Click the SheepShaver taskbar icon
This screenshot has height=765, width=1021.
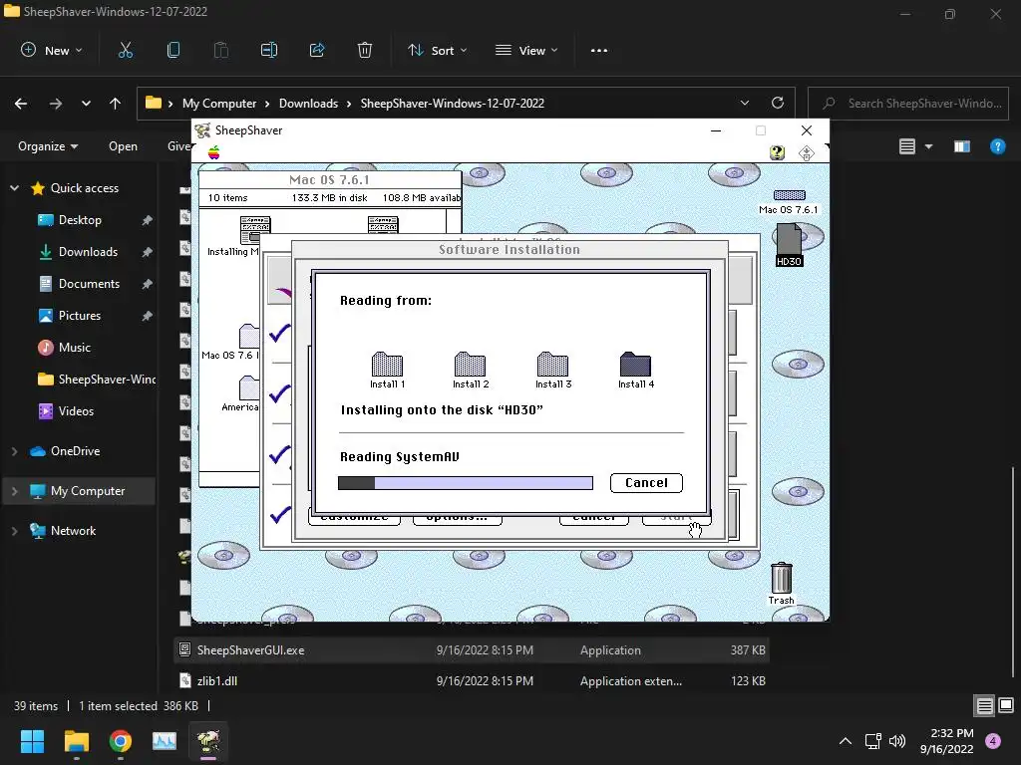[x=208, y=741]
